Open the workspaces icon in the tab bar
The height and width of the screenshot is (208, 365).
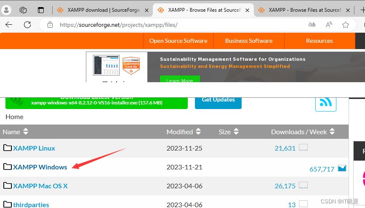coord(23,10)
